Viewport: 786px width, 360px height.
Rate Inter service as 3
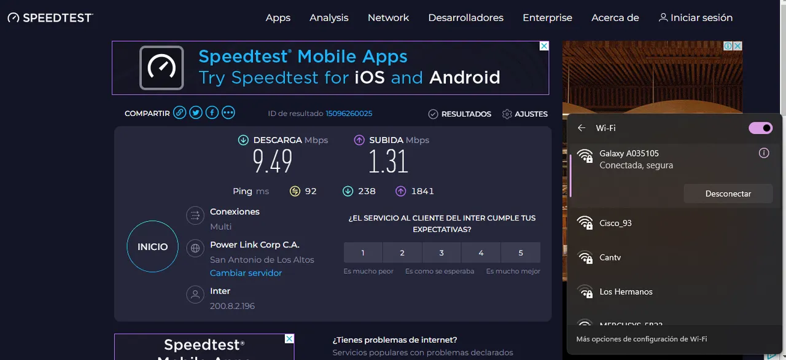click(442, 252)
